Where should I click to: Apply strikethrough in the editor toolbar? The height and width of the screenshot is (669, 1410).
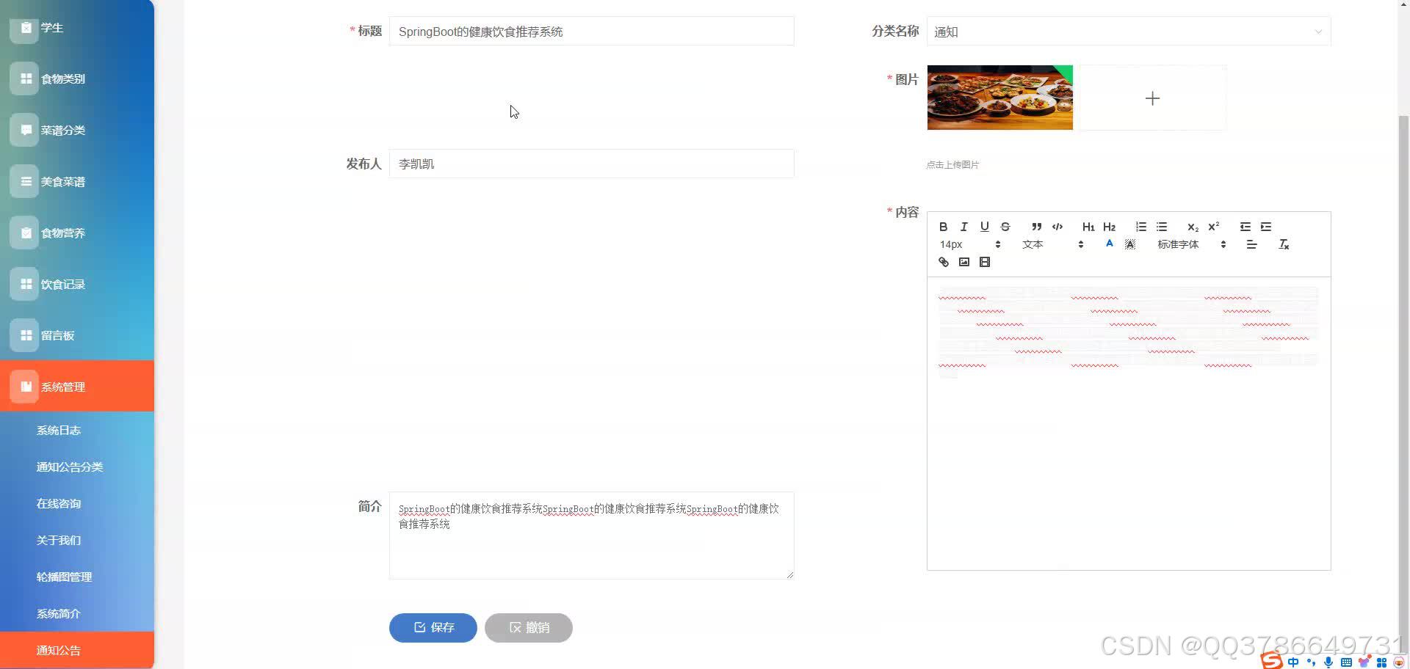click(1005, 227)
